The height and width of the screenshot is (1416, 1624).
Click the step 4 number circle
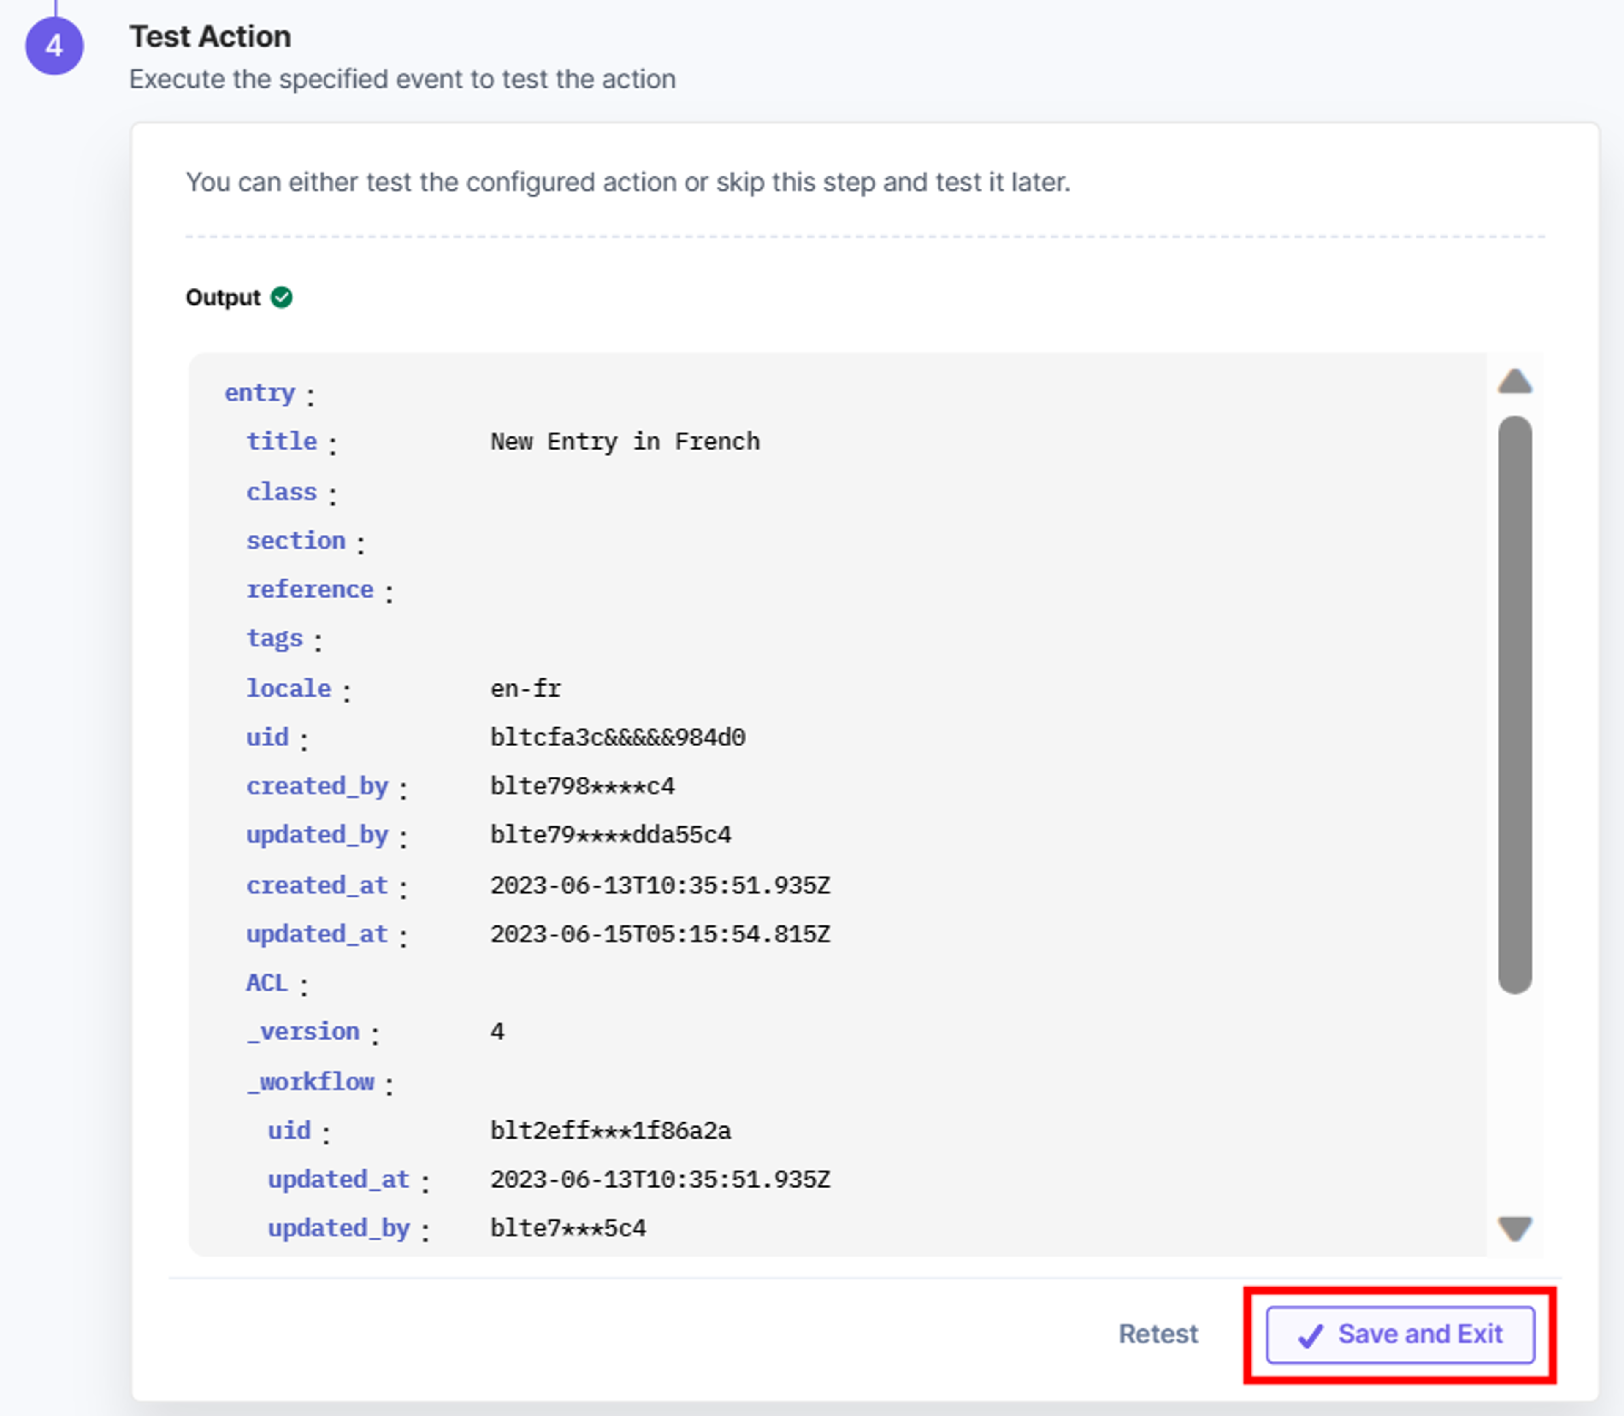click(x=55, y=46)
